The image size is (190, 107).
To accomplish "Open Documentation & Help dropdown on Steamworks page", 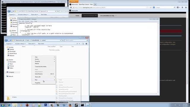I will tap(108, 16).
